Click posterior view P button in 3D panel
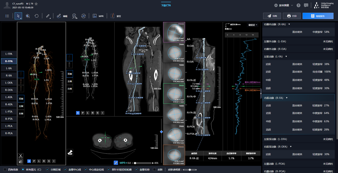This screenshot has height=173, width=338. click(x=34, y=161)
